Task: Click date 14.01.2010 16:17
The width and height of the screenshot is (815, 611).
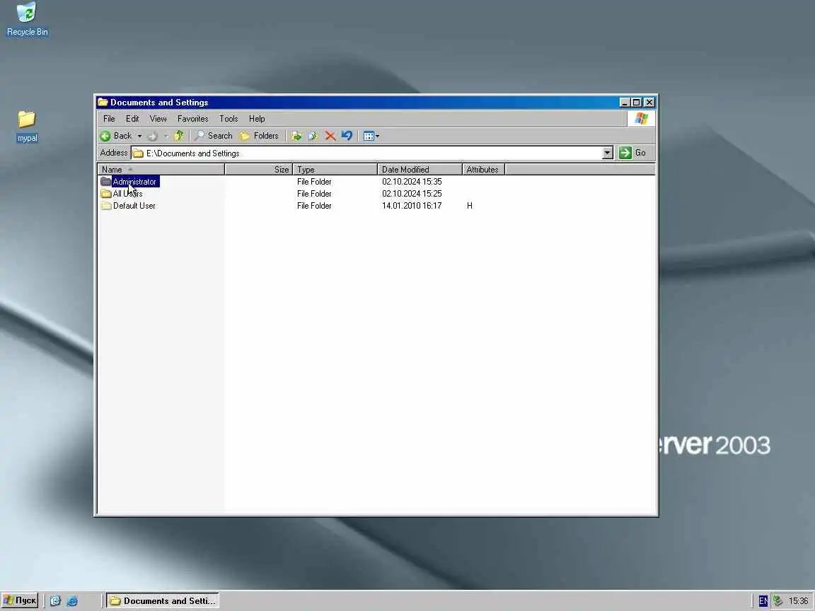Action: 412,206
